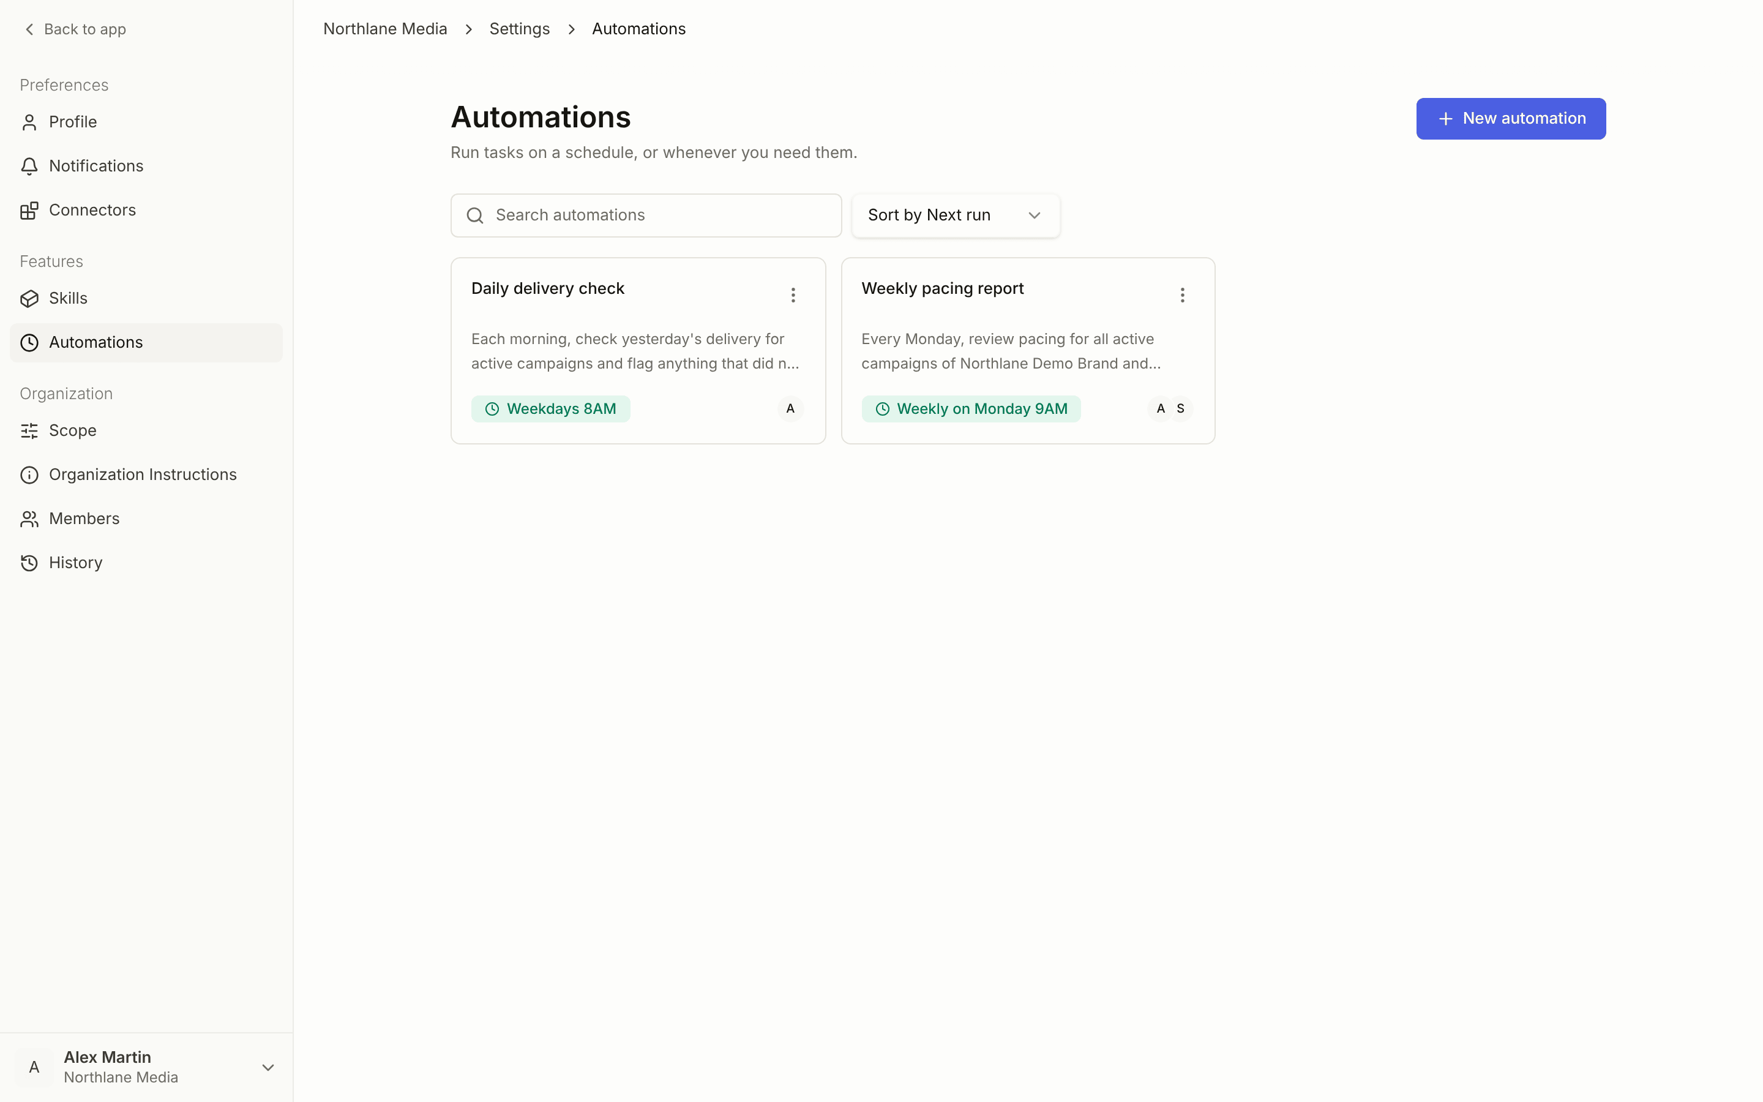Open the Notifications settings page
Screen dimensions: 1763x1102
click(146, 166)
